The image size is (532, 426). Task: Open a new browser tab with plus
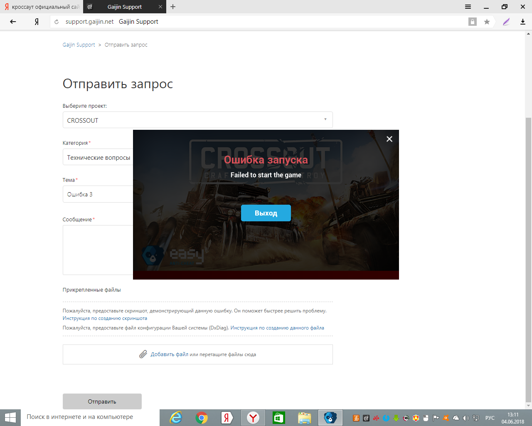click(173, 7)
